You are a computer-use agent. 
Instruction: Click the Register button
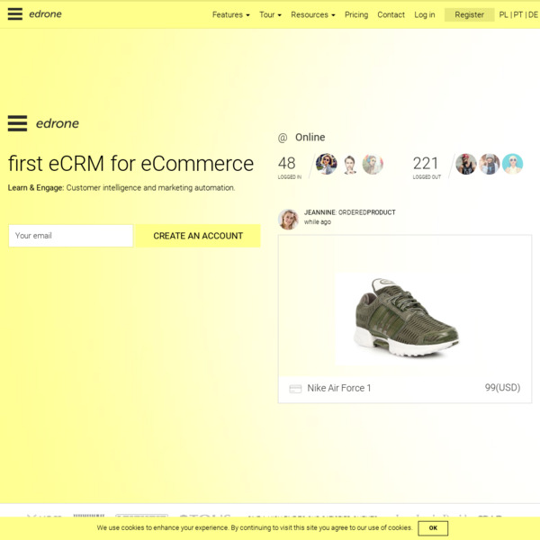pyautogui.click(x=469, y=14)
